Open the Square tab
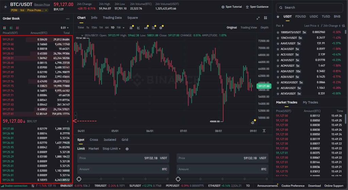This screenshot has width=348, height=190. pyautogui.click(x=133, y=18)
